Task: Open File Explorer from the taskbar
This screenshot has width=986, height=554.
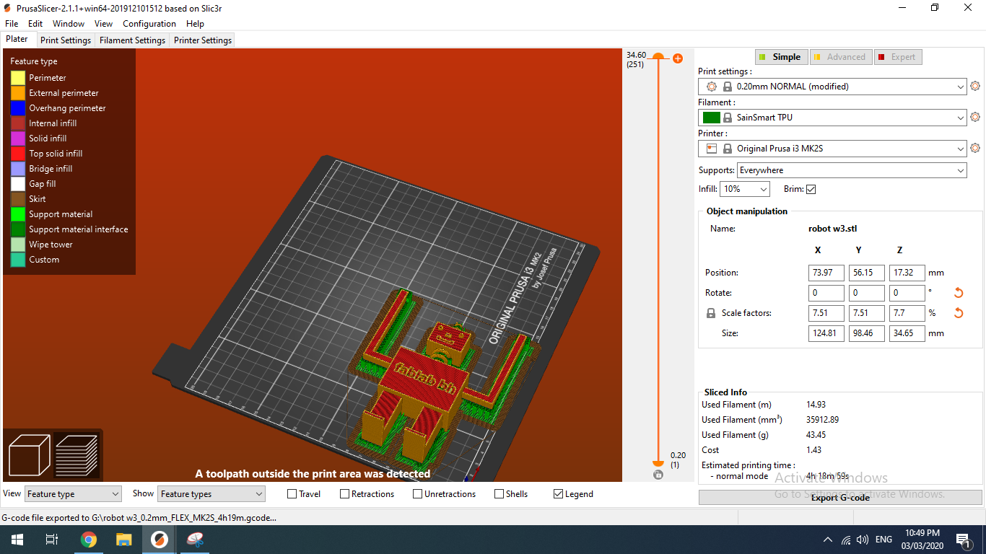Action: 124,540
